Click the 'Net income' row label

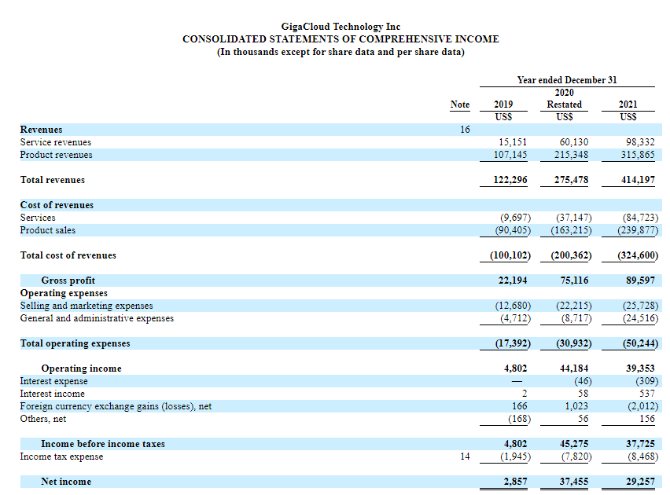[66, 482]
